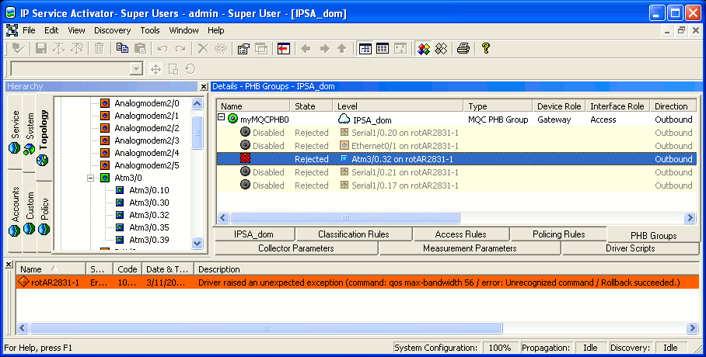Click the Undo arrow icon
Image resolution: width=706 pixels, height=357 pixels.
click(163, 49)
